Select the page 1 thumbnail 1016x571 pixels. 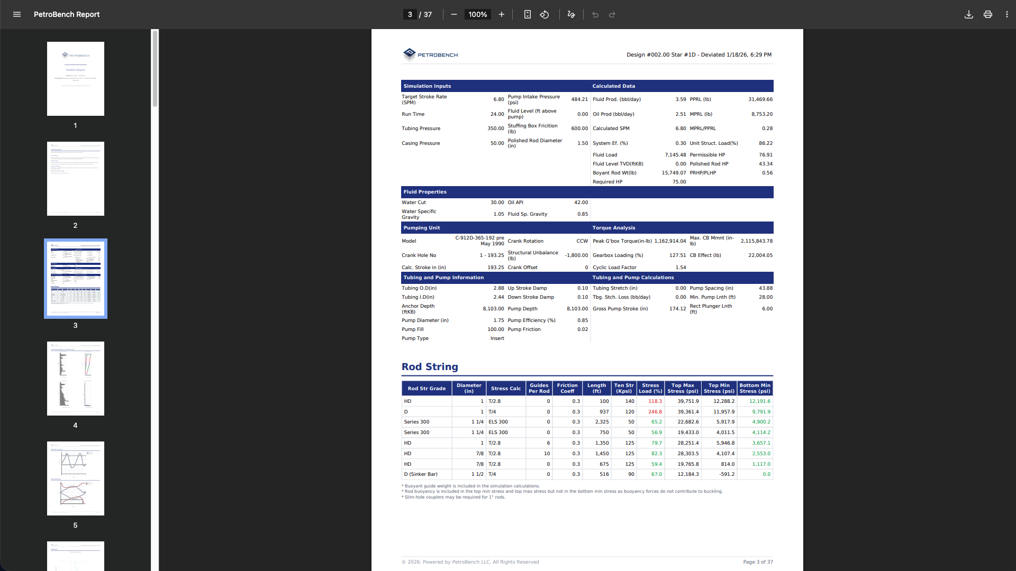pos(75,78)
